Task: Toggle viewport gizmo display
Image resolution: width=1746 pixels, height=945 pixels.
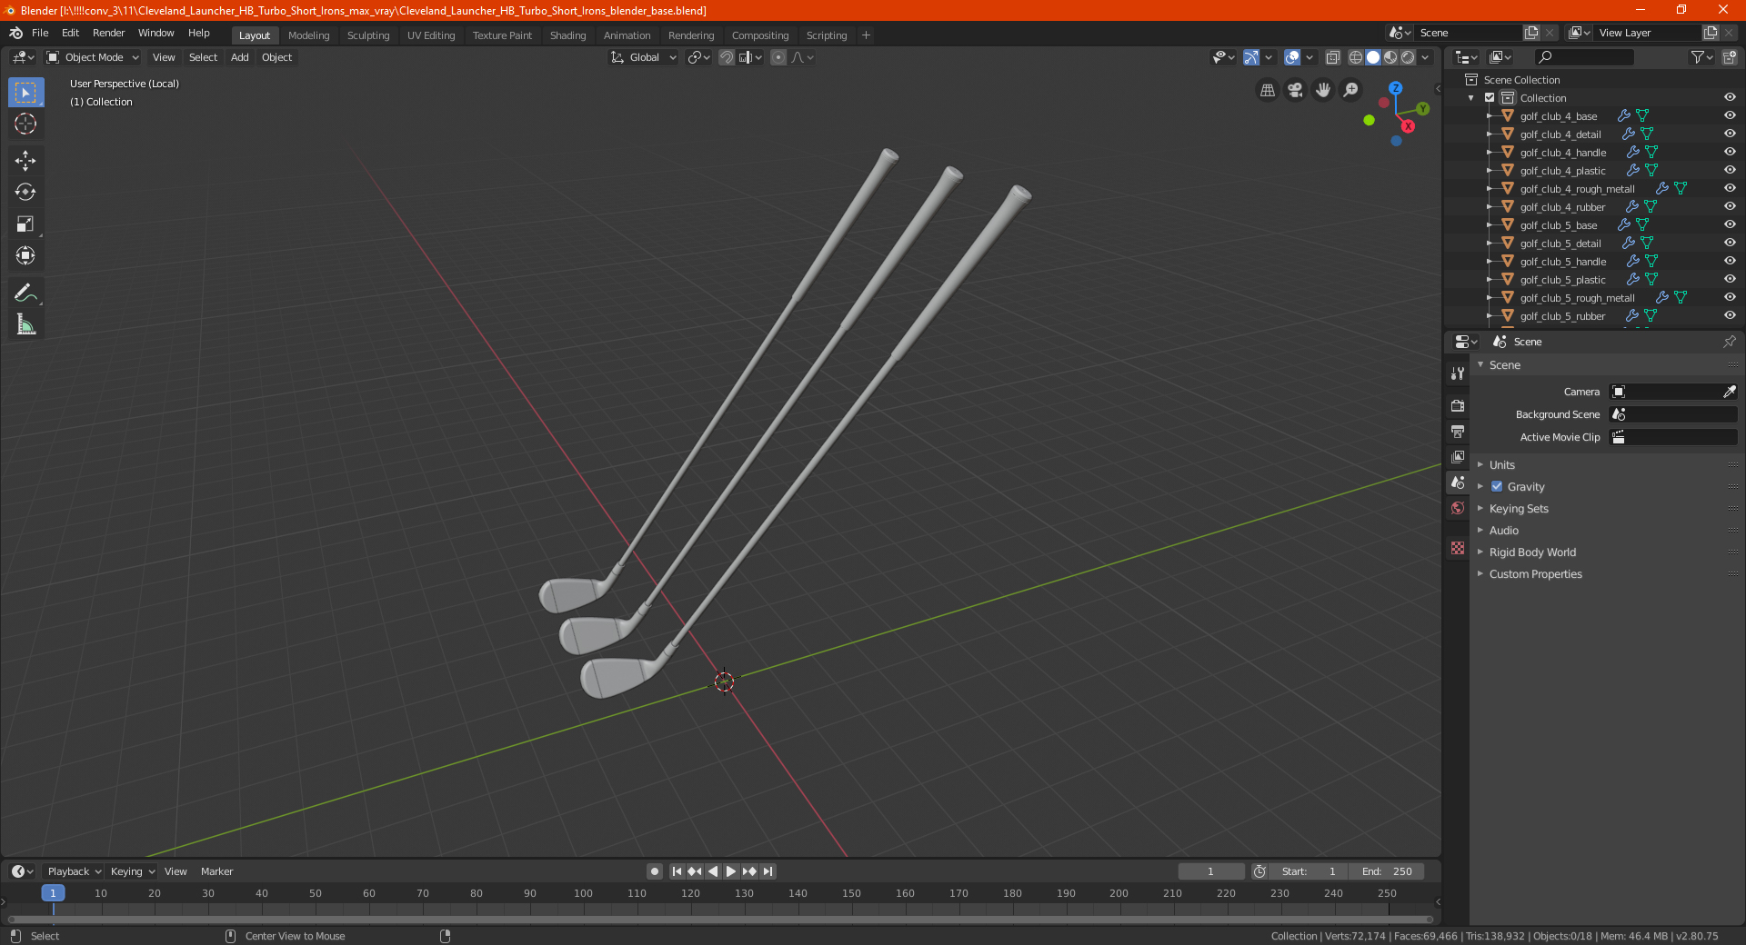Action: (x=1251, y=57)
